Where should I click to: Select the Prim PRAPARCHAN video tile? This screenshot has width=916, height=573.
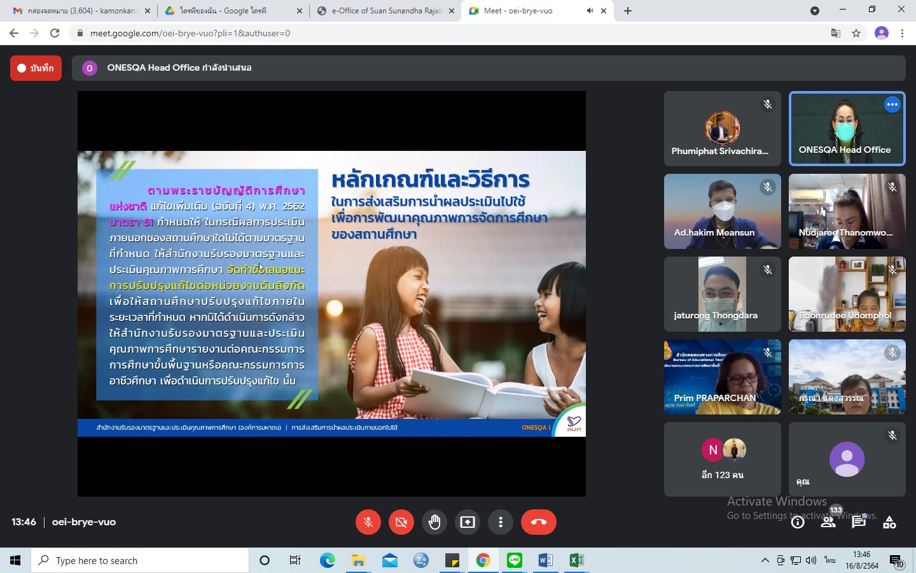[x=722, y=377]
